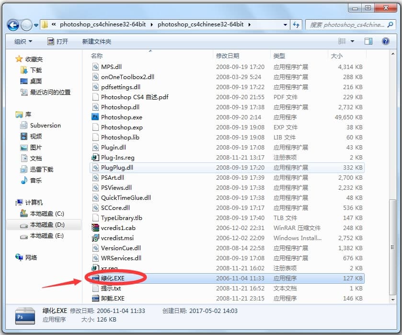Select 本地磁盘 (C:) in the sidebar

coord(44,213)
